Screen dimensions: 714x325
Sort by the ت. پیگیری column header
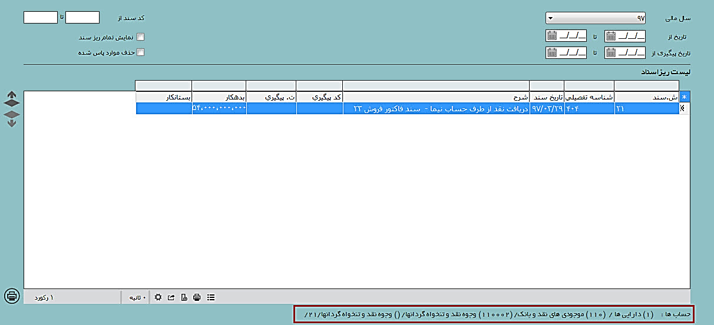(271, 97)
